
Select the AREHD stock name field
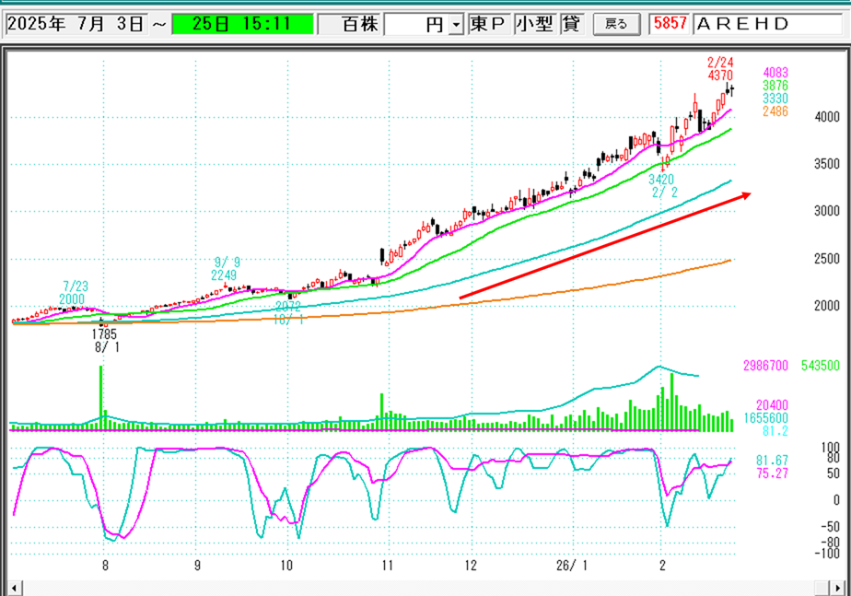click(769, 24)
